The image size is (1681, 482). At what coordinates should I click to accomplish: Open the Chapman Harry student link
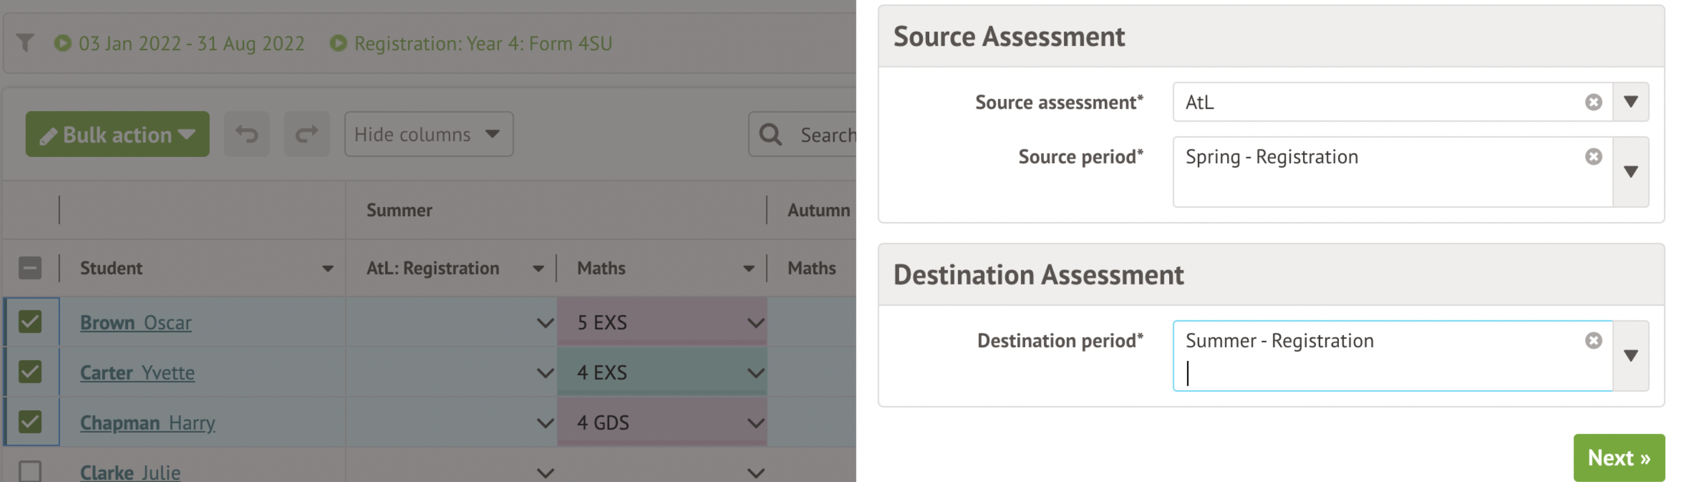click(148, 423)
